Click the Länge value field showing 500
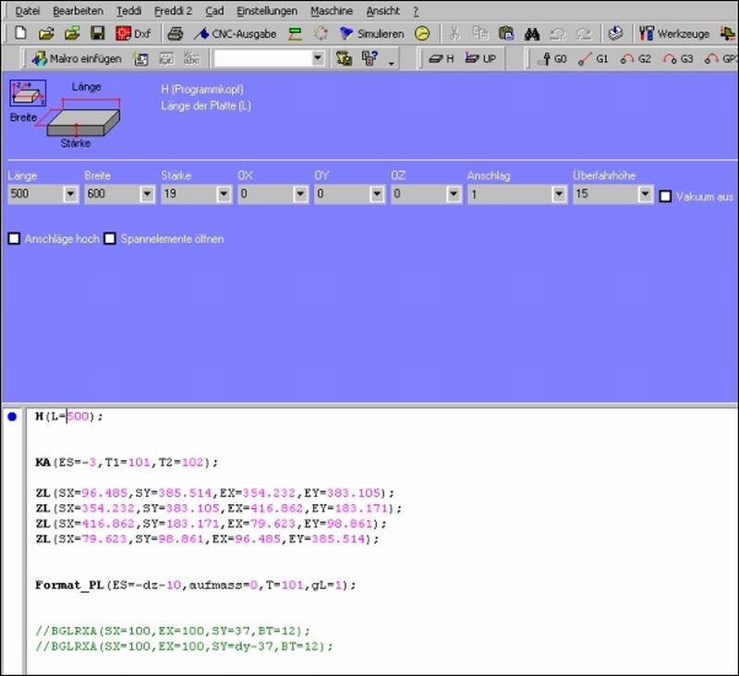Image resolution: width=739 pixels, height=676 pixels. [36, 194]
